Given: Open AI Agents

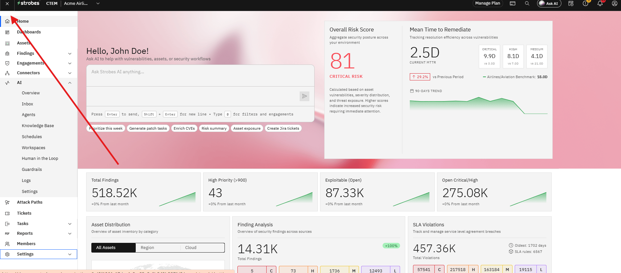Looking at the screenshot, I should [x=29, y=115].
